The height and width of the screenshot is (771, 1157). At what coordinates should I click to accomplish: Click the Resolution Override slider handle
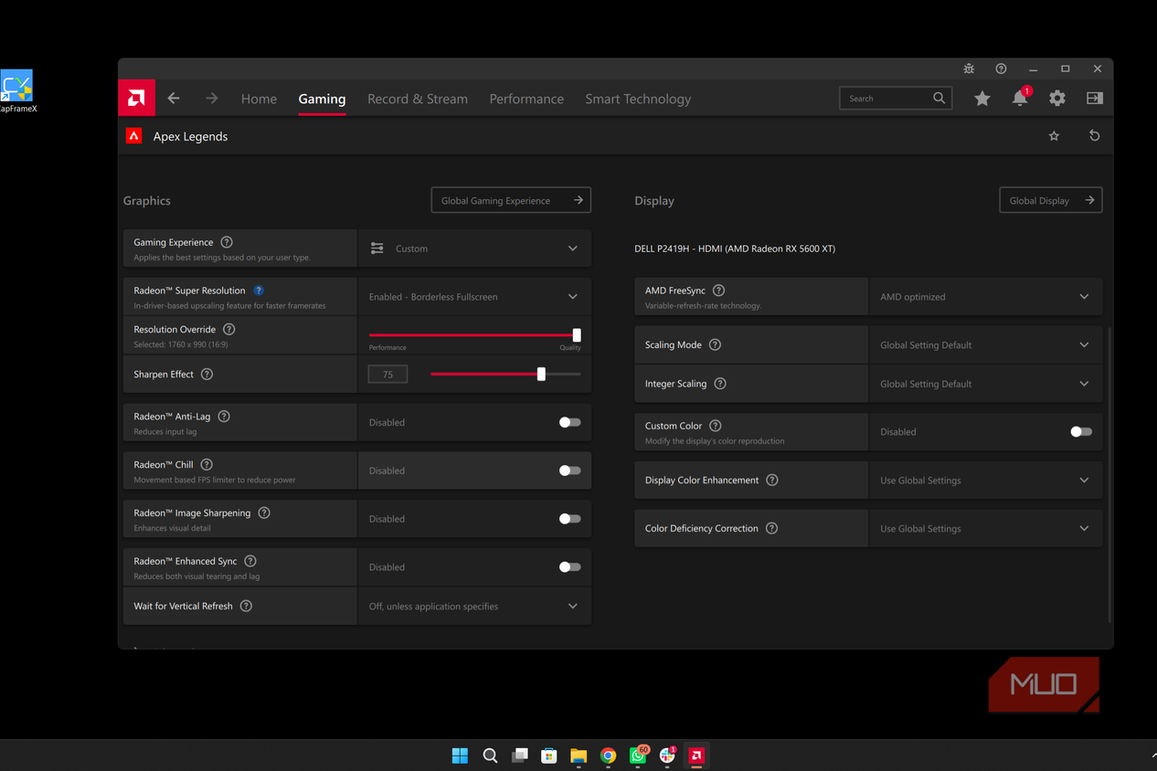[x=577, y=335]
